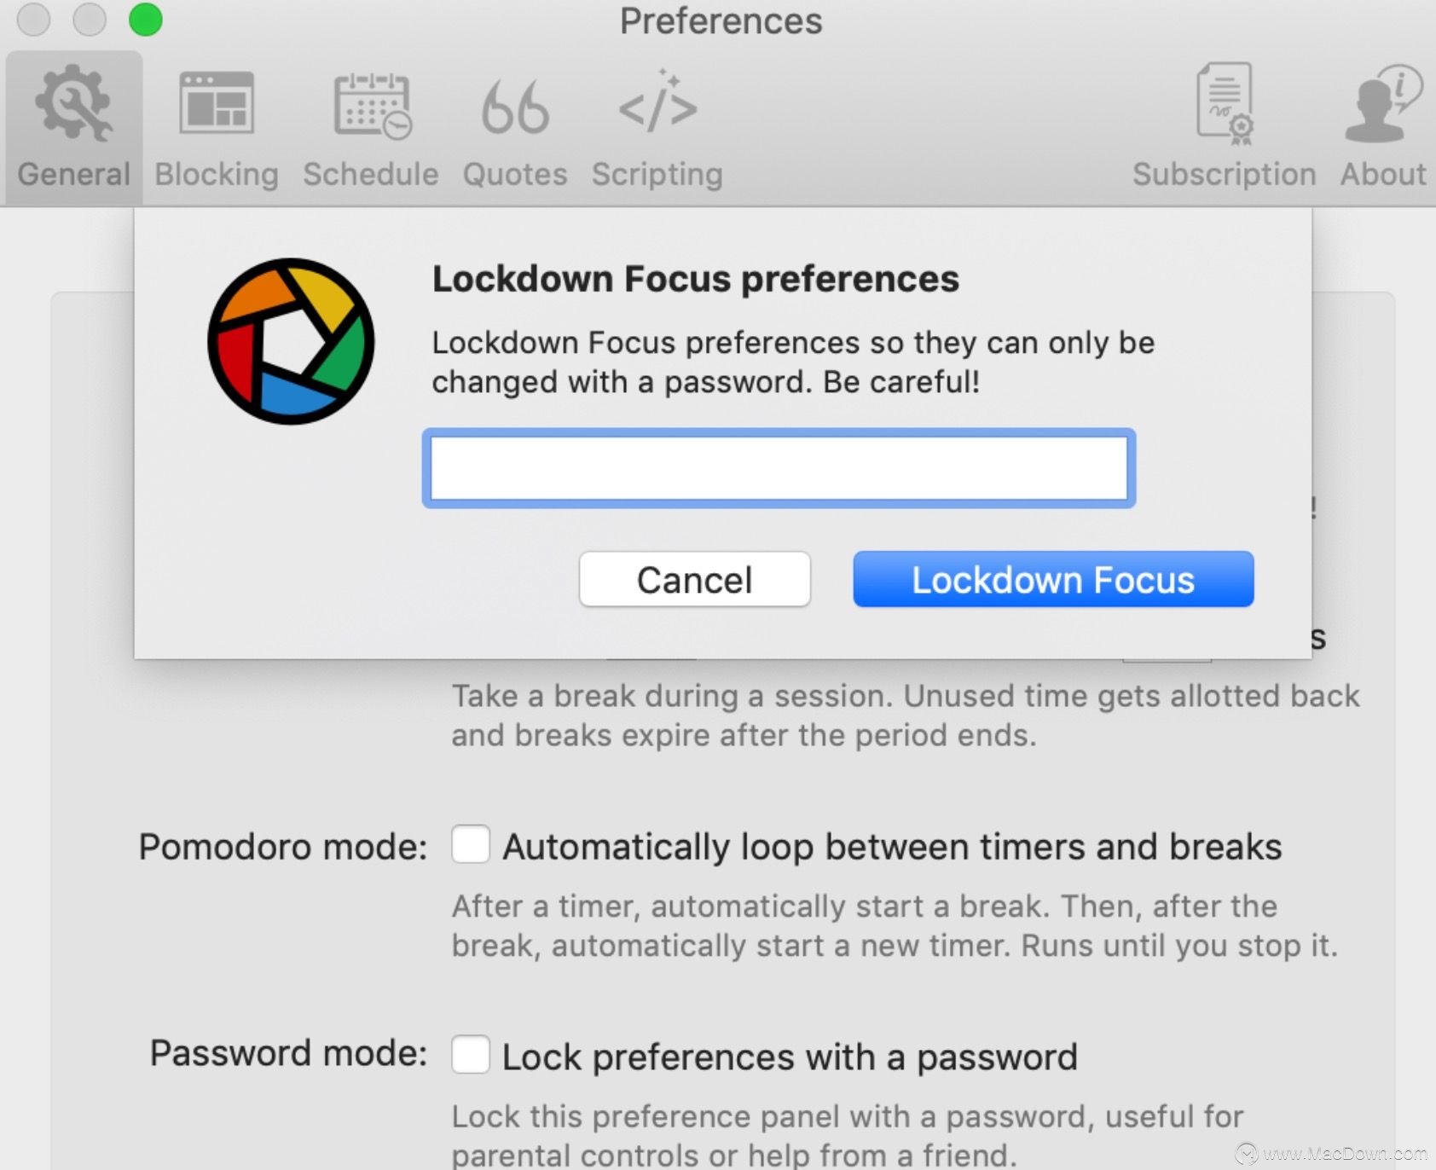Open the Quotes icon in toolbar
The width and height of the screenshot is (1436, 1170).
[515, 107]
